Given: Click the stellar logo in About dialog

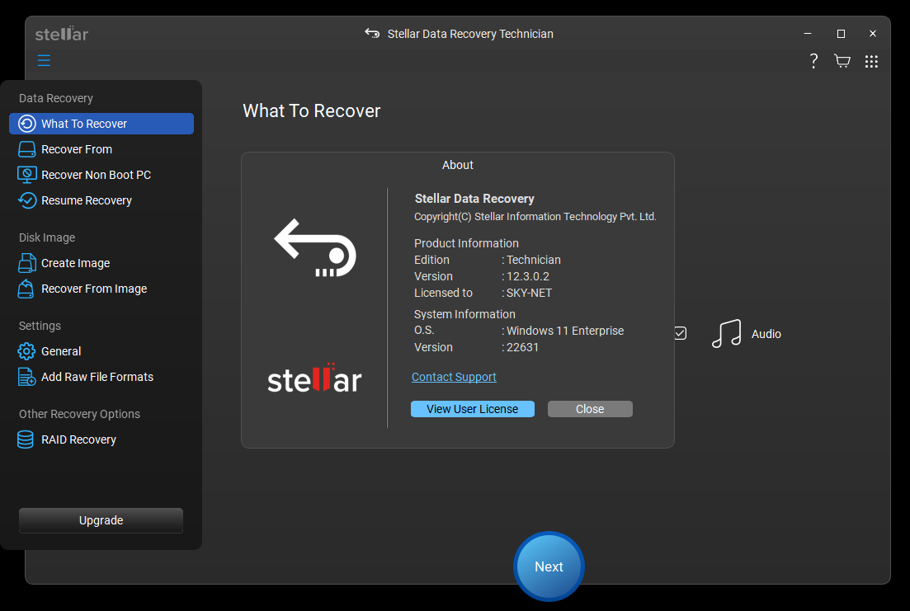Looking at the screenshot, I should (314, 378).
